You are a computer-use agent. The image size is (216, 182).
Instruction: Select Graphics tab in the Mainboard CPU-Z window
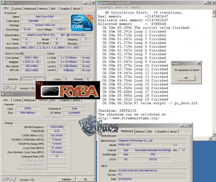click(162, 131)
